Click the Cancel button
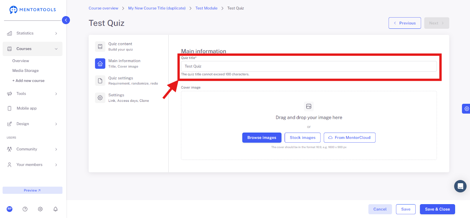470x218 pixels. [x=380, y=209]
